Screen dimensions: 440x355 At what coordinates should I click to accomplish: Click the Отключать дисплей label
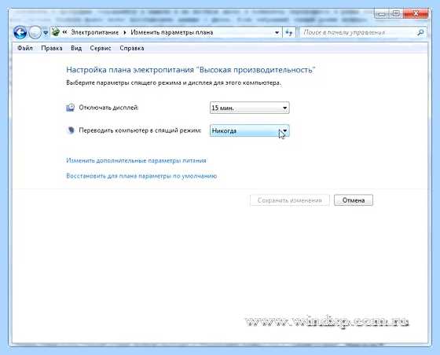[x=108, y=108]
